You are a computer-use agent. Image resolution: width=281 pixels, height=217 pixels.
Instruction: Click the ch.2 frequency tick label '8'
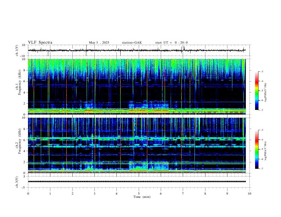point(25,129)
